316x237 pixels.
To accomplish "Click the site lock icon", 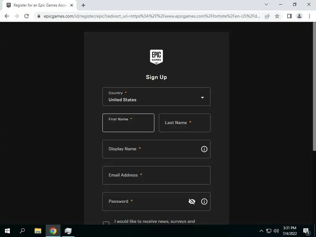I will point(39,16).
